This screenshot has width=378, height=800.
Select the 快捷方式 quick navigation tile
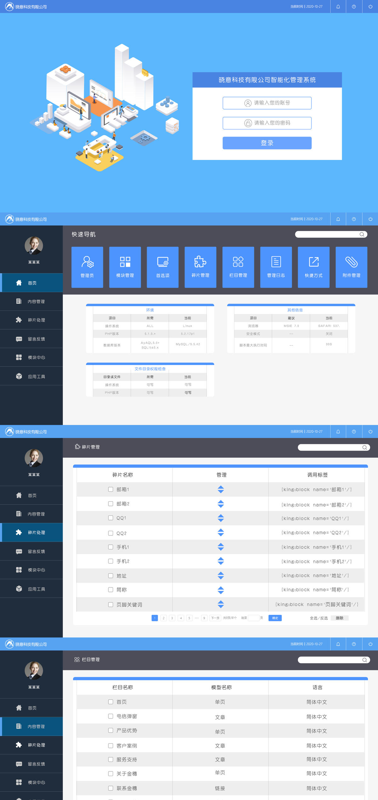[313, 267]
